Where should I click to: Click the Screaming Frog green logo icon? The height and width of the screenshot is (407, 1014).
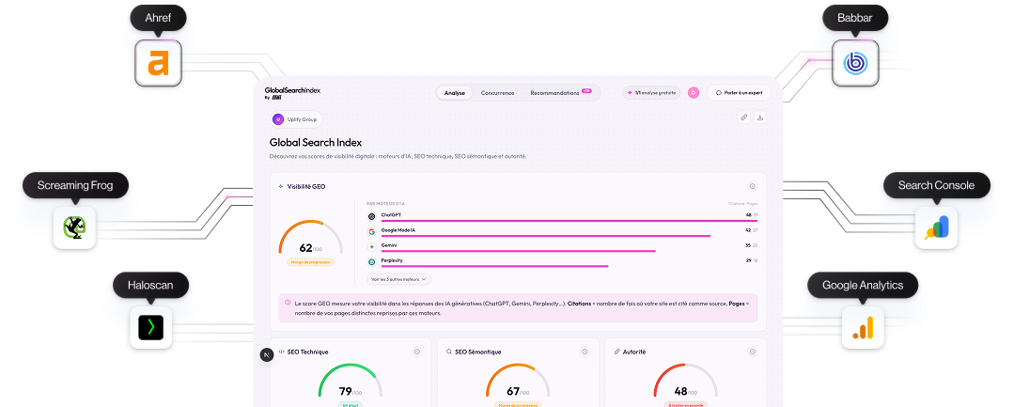pos(74,227)
